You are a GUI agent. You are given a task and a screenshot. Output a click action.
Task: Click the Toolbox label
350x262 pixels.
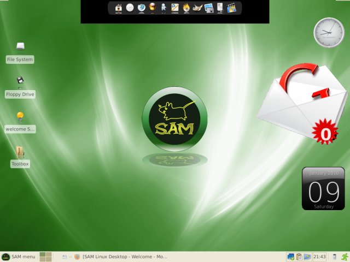[20, 164]
